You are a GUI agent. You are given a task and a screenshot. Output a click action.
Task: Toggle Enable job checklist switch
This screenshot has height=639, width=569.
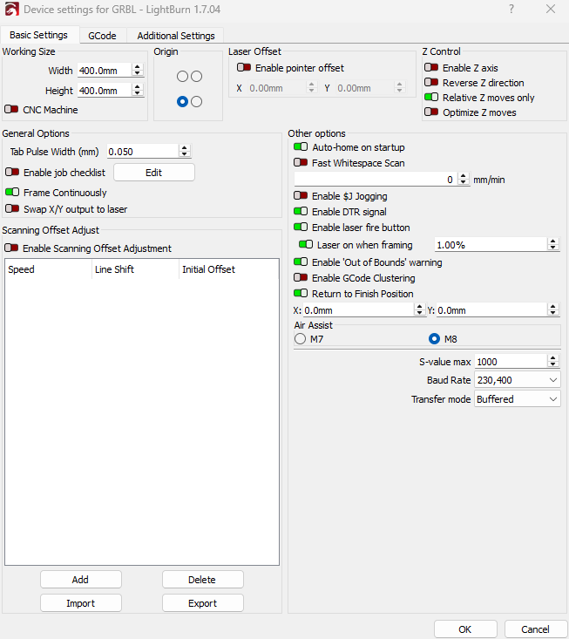pos(12,172)
